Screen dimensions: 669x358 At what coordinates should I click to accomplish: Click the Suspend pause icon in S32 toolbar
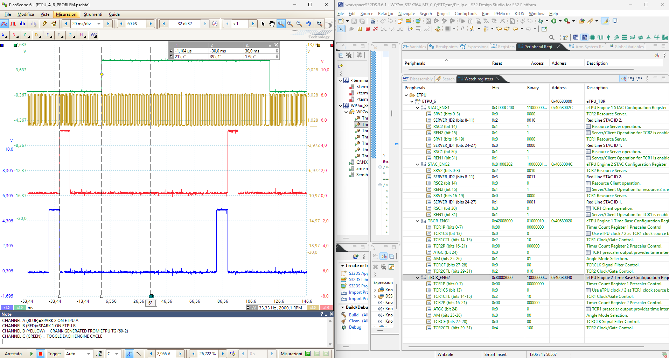[x=360, y=29]
